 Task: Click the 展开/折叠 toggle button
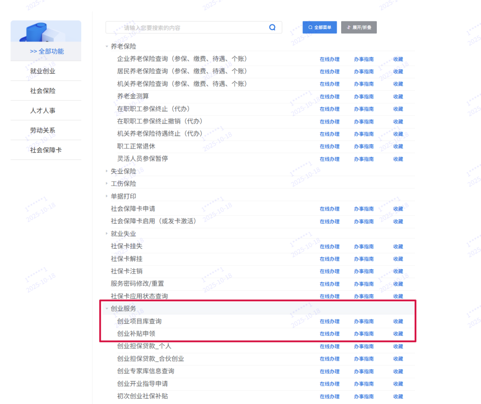359,28
